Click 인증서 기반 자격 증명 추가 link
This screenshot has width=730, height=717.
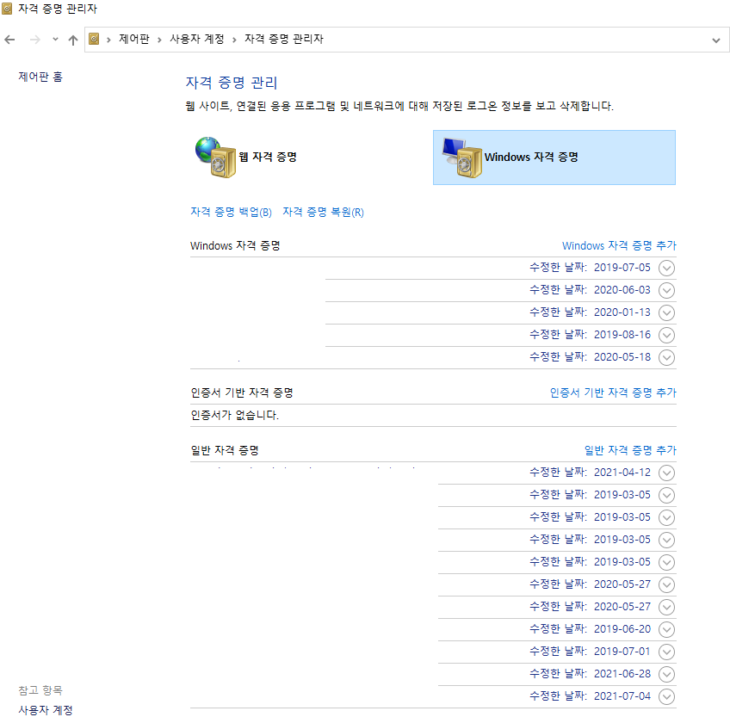click(613, 393)
